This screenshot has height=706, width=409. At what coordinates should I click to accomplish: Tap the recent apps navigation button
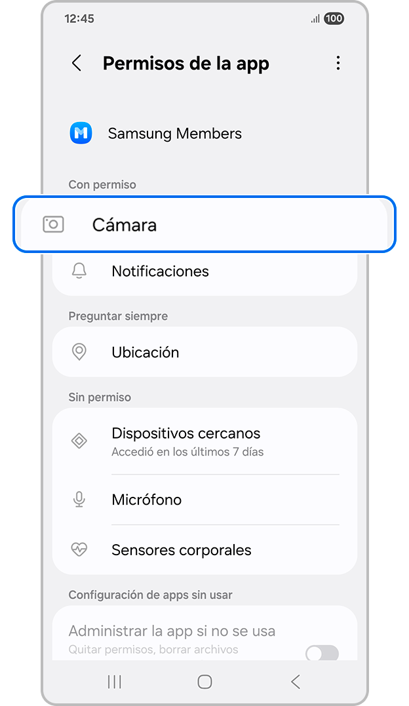pyautogui.click(x=115, y=682)
